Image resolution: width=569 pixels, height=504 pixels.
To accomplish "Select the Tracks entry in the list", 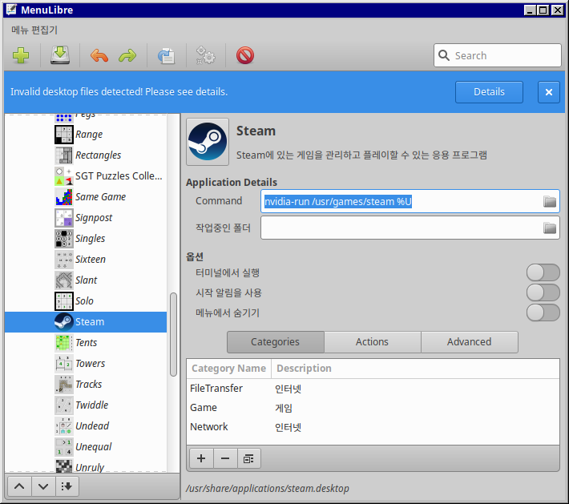I will point(86,385).
